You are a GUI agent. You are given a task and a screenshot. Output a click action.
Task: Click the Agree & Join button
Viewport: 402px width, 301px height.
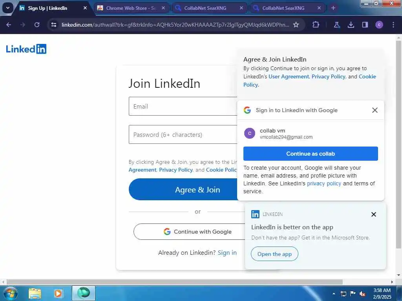click(184, 189)
